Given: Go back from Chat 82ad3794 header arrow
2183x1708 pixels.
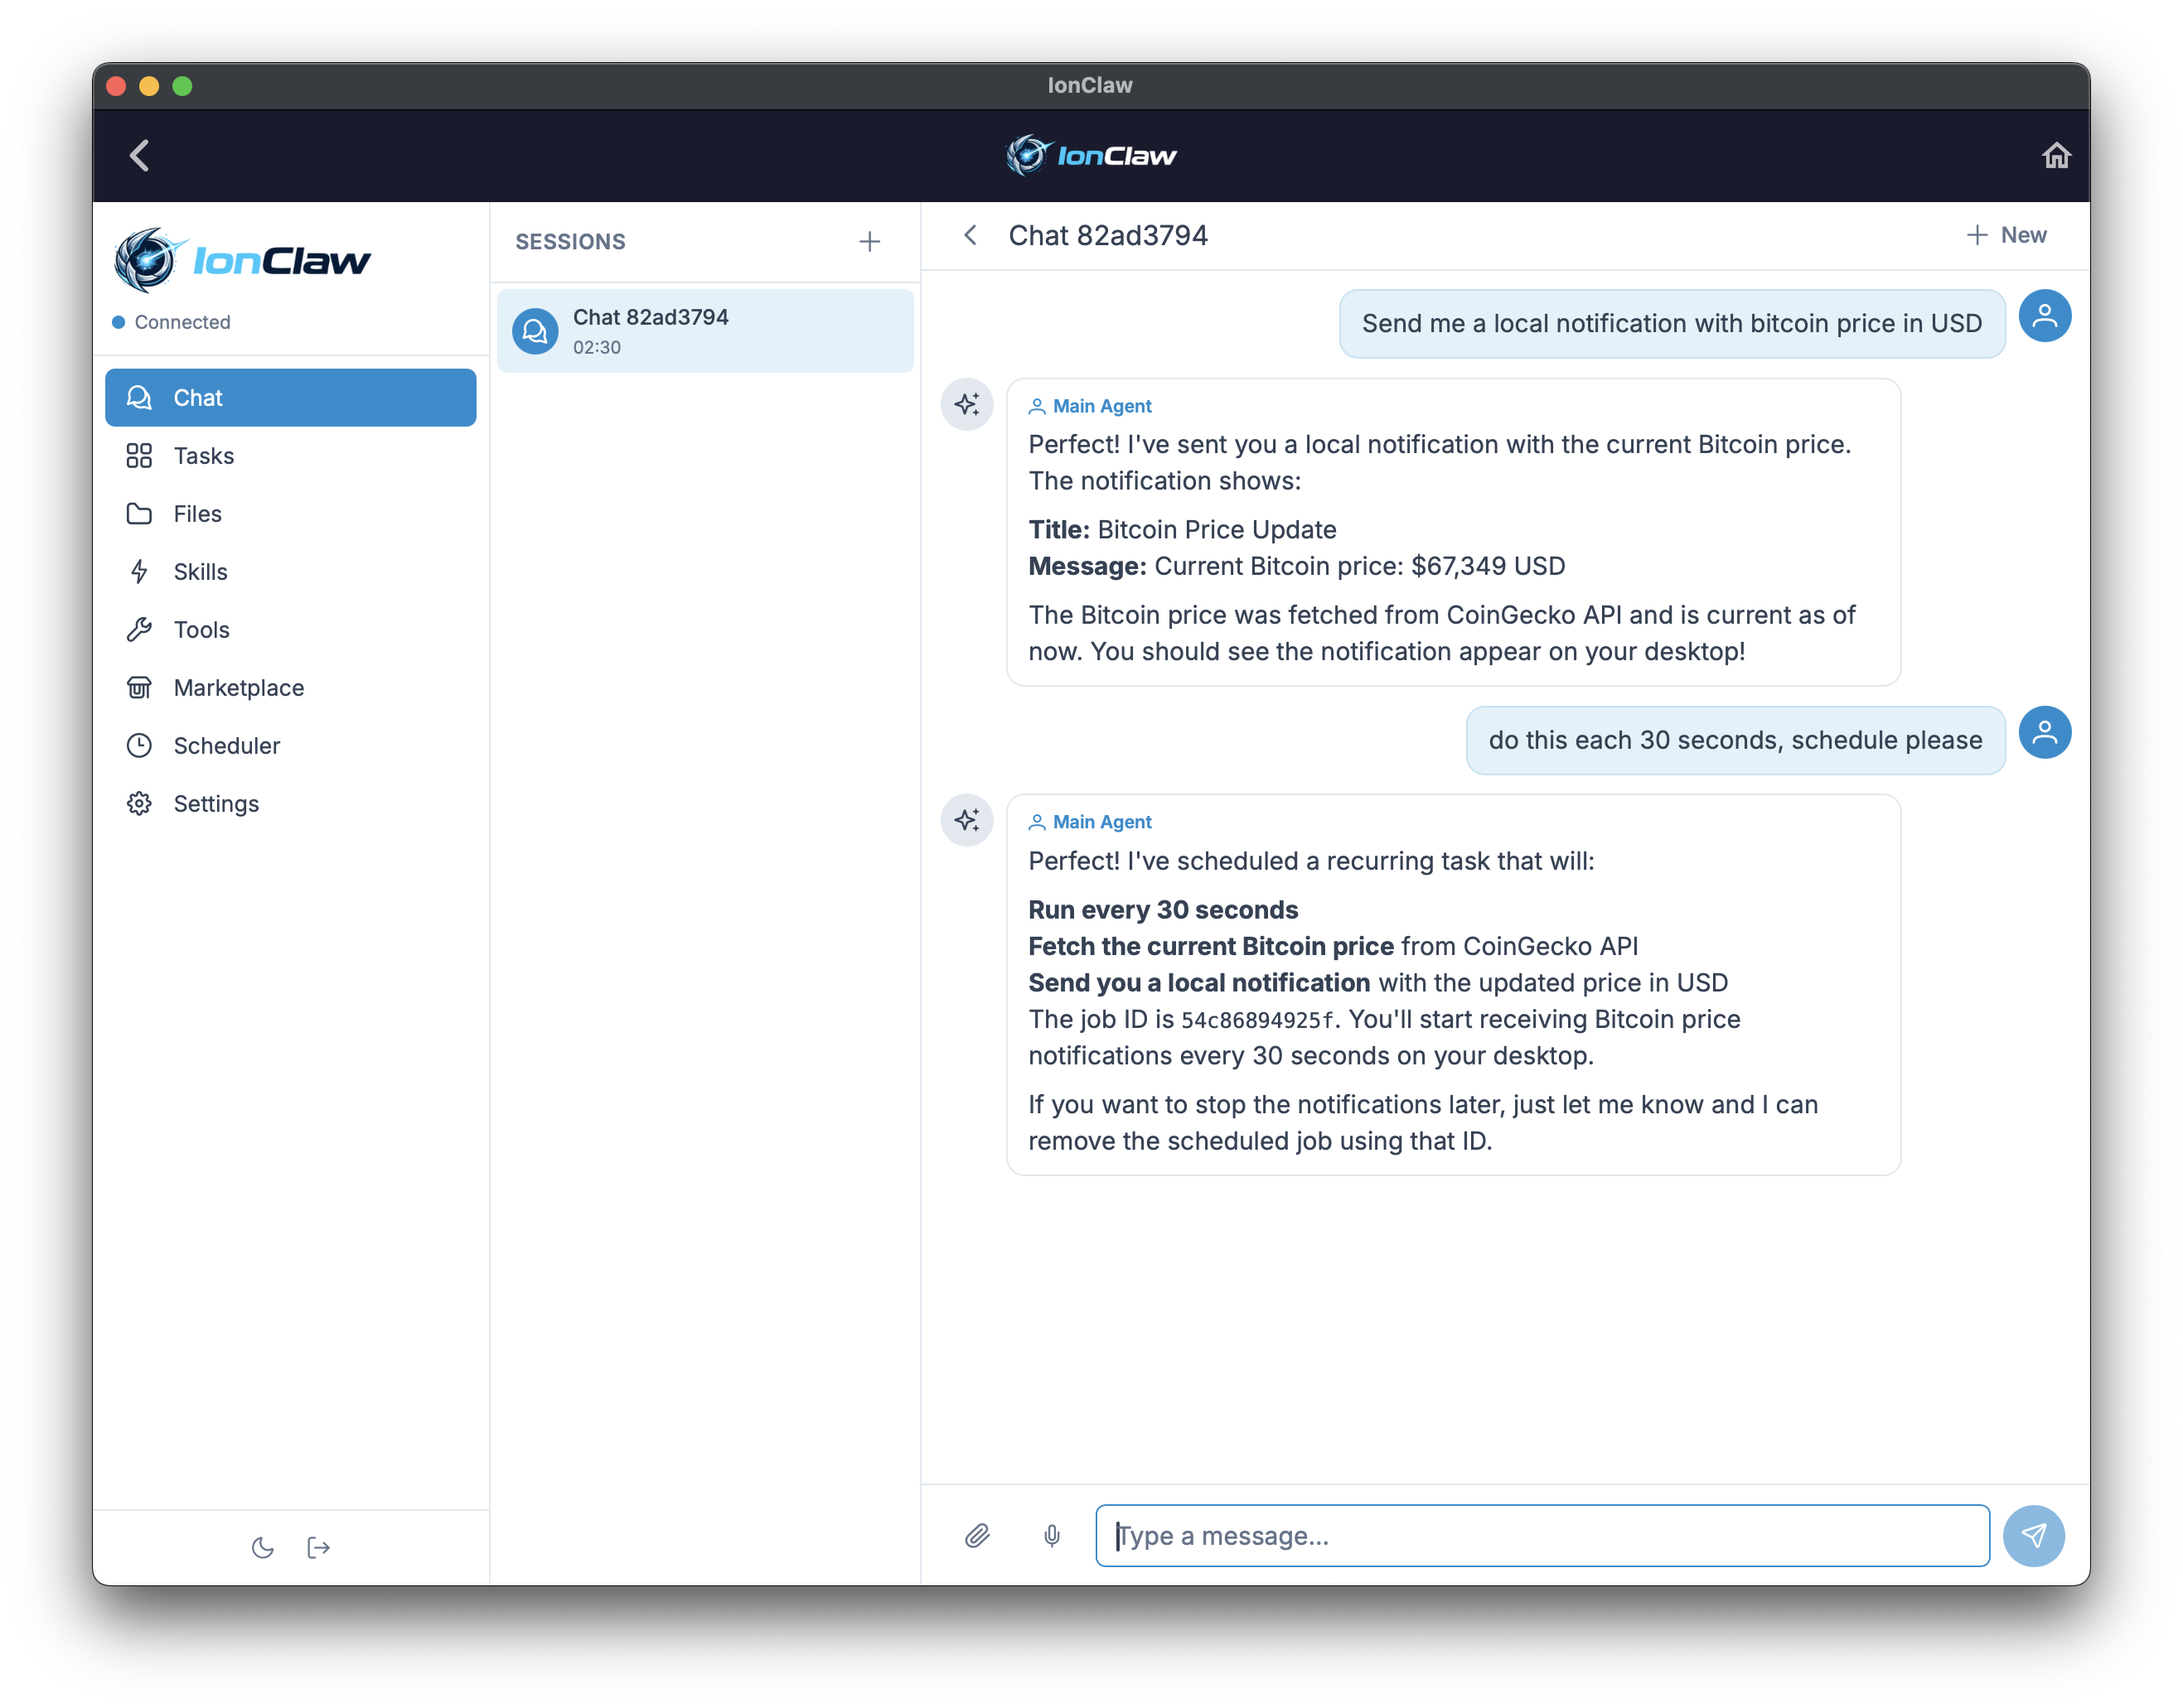Looking at the screenshot, I should point(970,235).
